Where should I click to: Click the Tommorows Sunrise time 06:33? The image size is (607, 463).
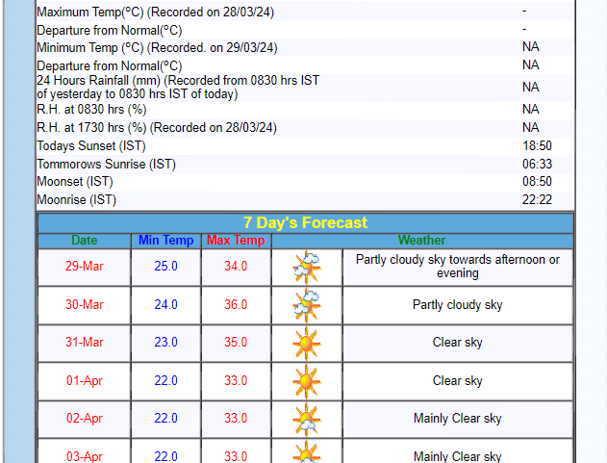[537, 165]
